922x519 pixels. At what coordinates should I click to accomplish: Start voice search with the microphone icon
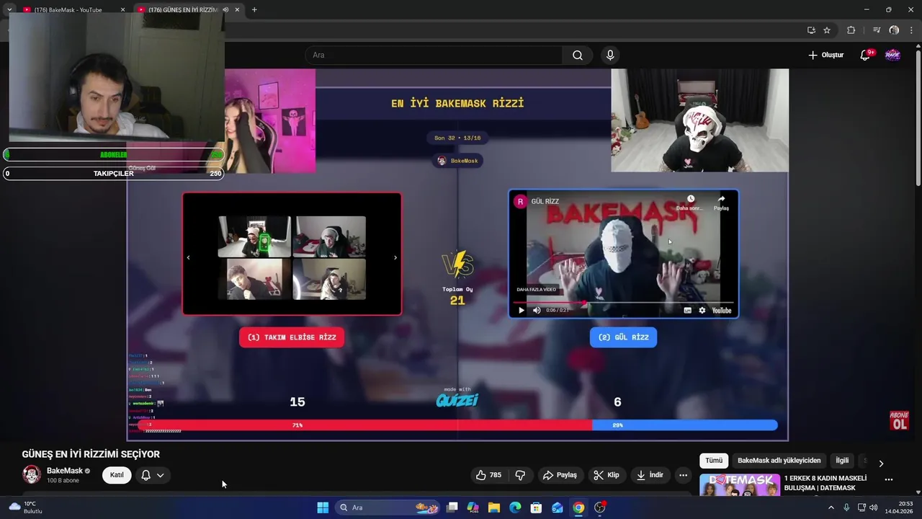tap(610, 56)
